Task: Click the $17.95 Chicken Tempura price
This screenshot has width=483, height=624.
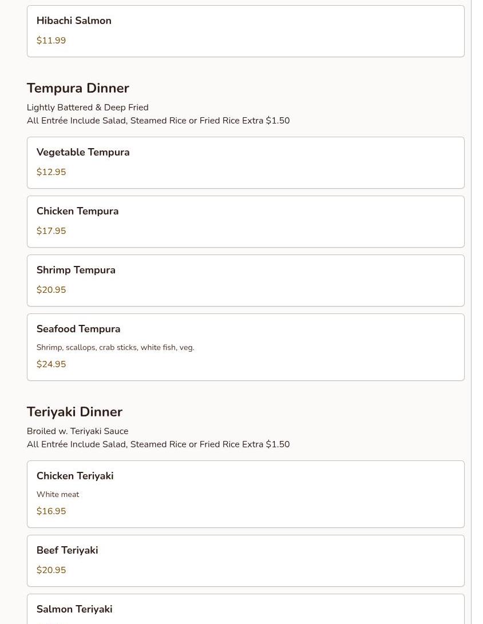Action: [x=51, y=231]
